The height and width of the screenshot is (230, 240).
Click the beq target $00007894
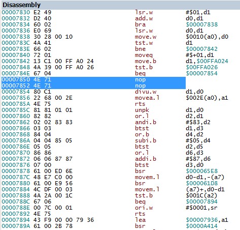point(201,202)
